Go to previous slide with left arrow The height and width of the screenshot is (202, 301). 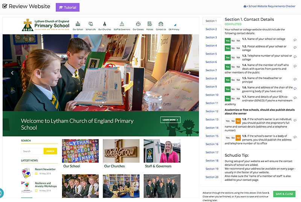click(12, 73)
